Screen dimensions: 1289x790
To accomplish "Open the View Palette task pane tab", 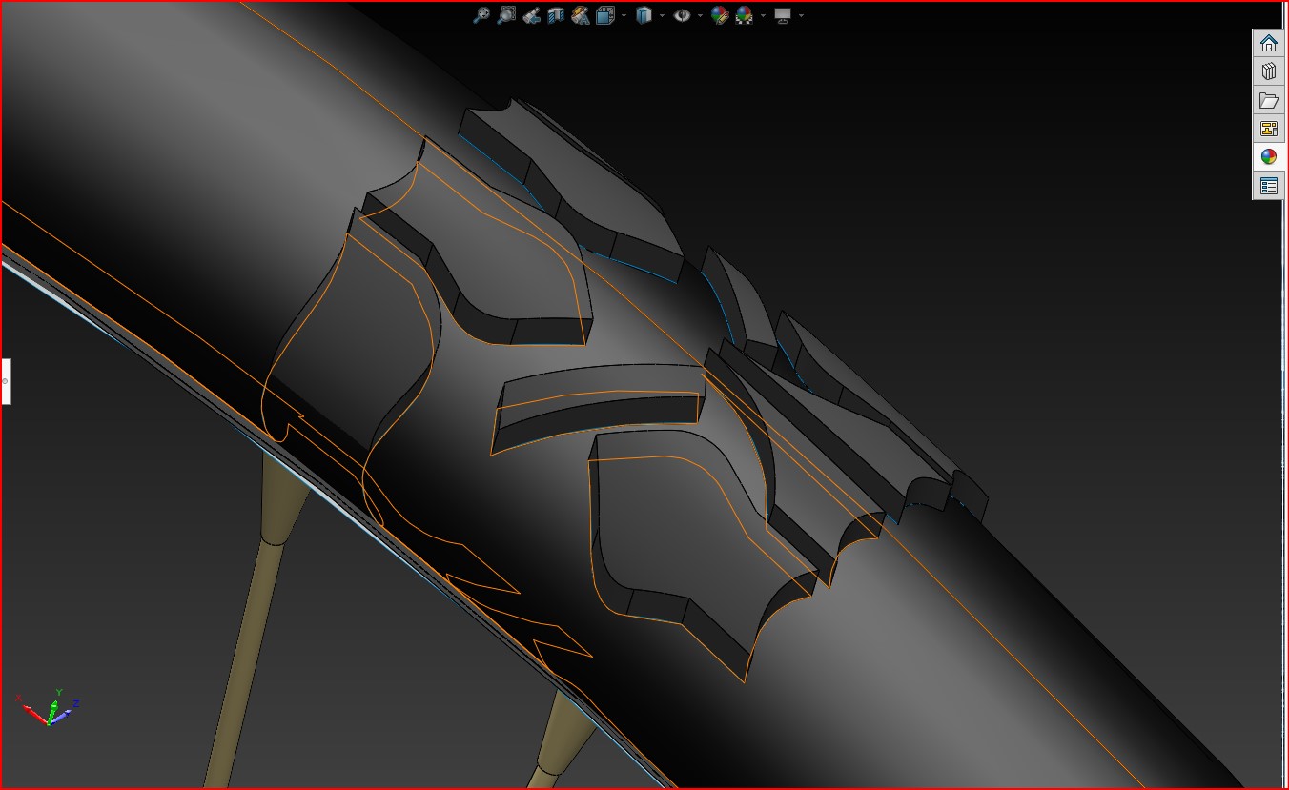I will click(x=1268, y=129).
